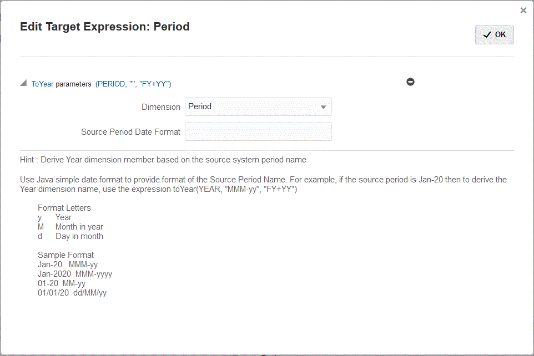The image size is (534, 356).
Task: Click the Edit Target Expression: Period title
Action: point(105,26)
